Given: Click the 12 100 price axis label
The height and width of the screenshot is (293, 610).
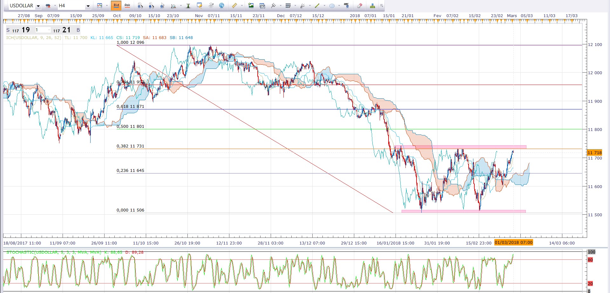Looking at the screenshot, I should pos(595,44).
